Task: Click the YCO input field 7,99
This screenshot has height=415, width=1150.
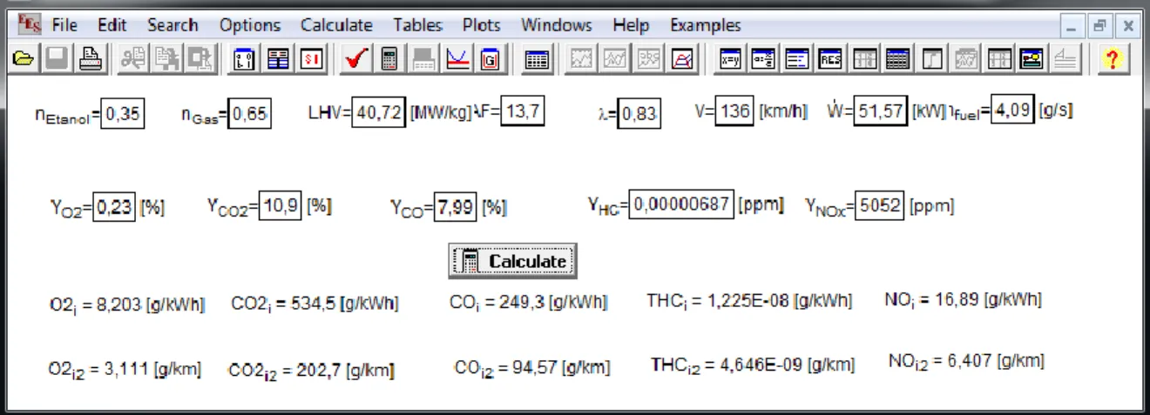Action: [457, 208]
